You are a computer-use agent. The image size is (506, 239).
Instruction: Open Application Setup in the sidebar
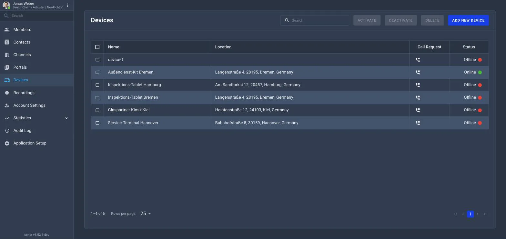click(37, 143)
